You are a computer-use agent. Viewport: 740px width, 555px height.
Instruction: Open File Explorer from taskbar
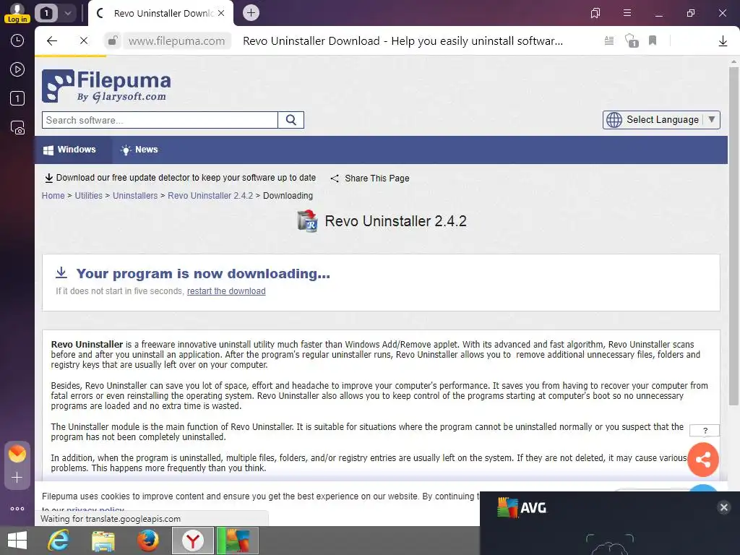[x=103, y=541]
